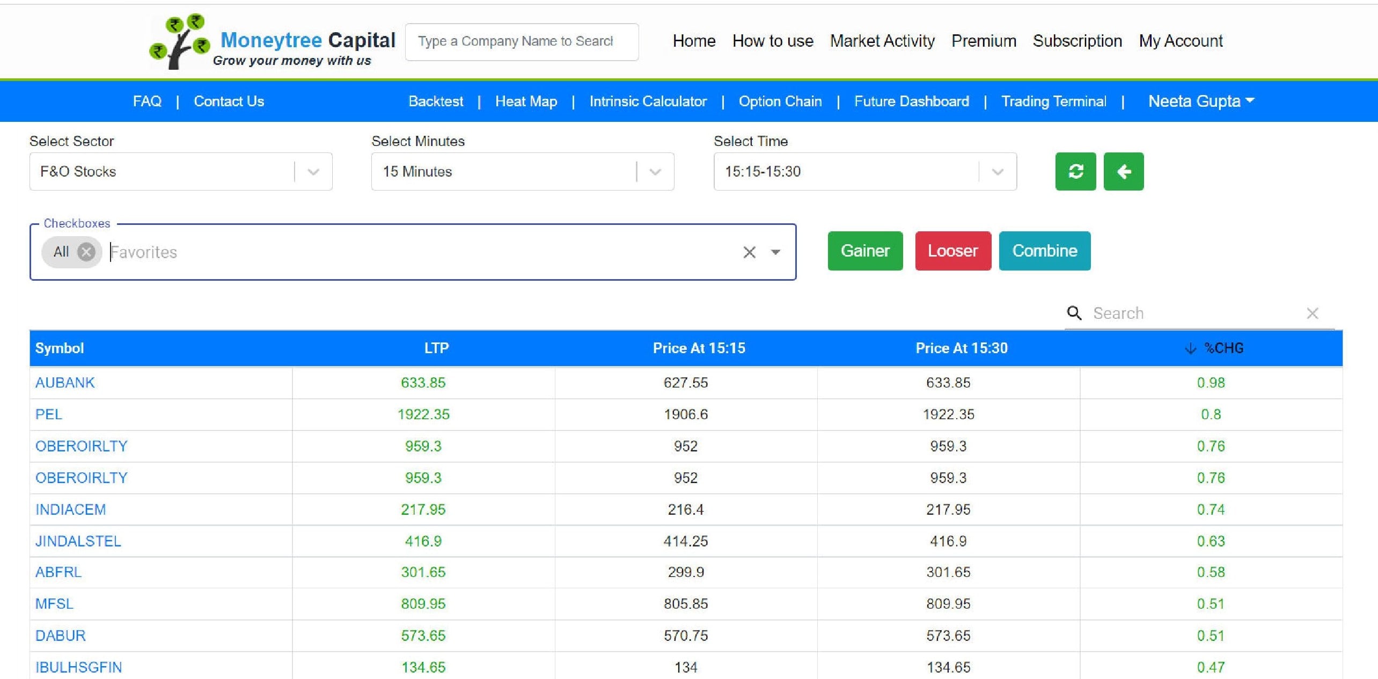Open the My Account menu
The height and width of the screenshot is (679, 1378).
click(x=1181, y=41)
